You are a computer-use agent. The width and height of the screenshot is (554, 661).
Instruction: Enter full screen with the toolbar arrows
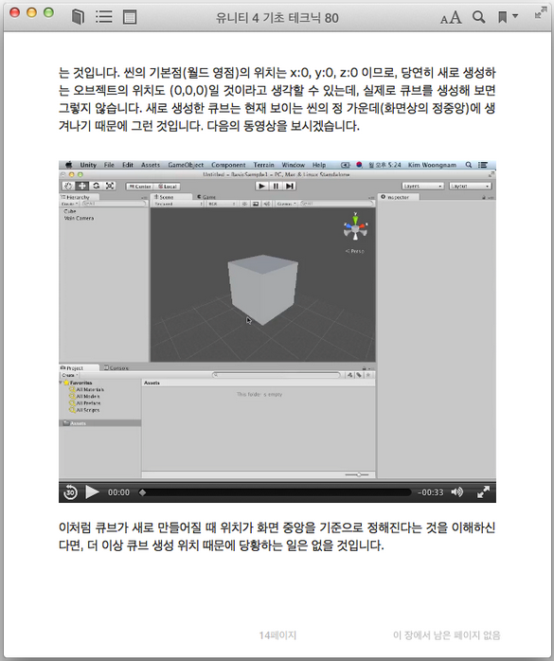(x=540, y=11)
